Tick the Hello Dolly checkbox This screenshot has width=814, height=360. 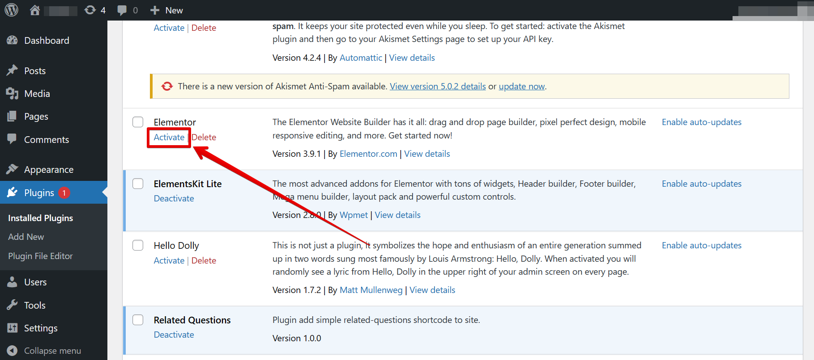point(138,245)
